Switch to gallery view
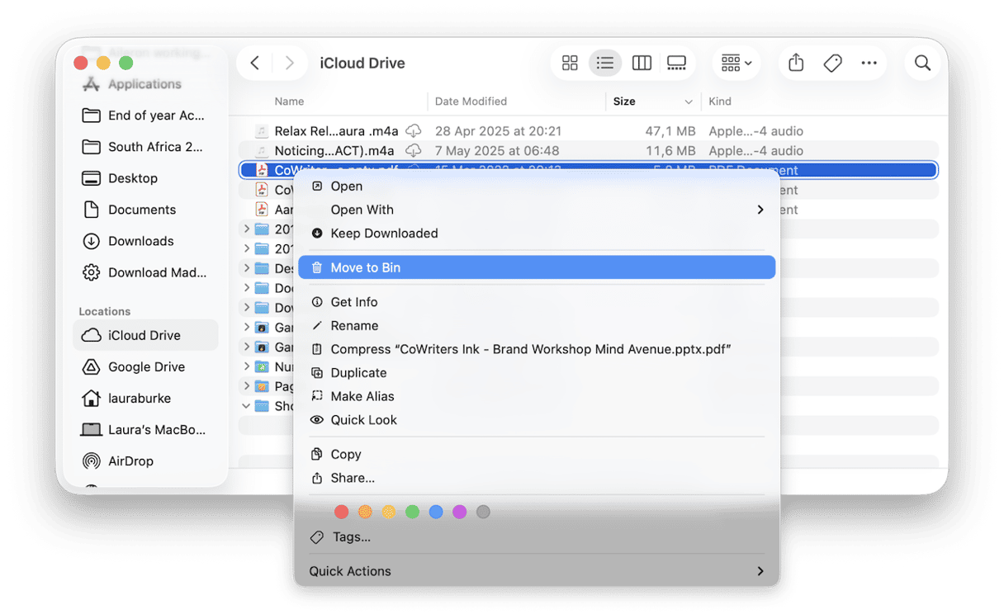Screen dimensions: 1004x614 pos(676,64)
